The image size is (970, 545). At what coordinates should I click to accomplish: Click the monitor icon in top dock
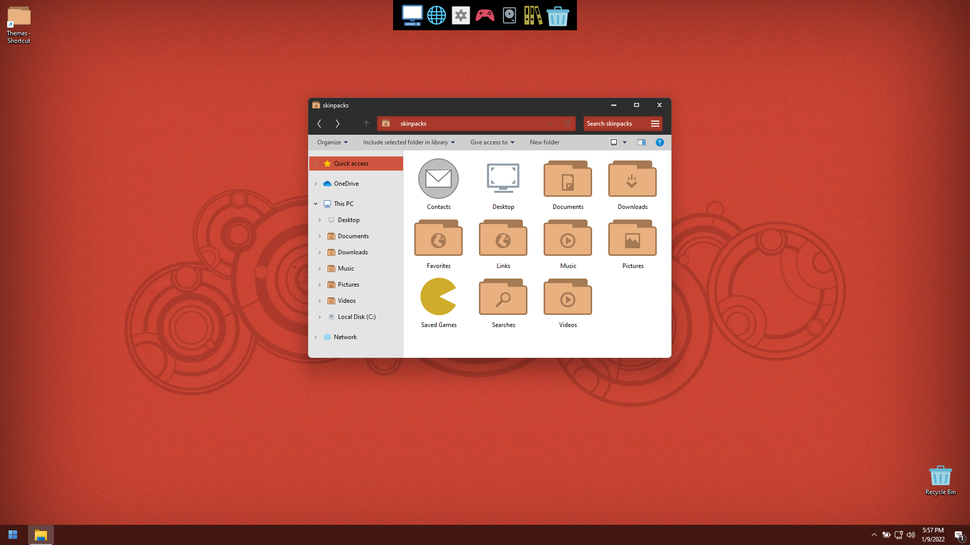coord(412,15)
